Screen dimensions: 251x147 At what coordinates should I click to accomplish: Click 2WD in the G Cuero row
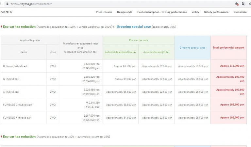click(53, 66)
